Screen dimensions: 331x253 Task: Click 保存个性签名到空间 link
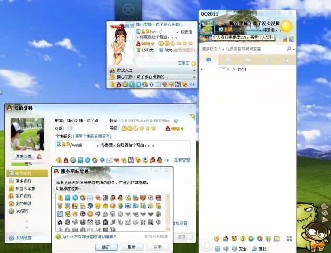[92, 136]
